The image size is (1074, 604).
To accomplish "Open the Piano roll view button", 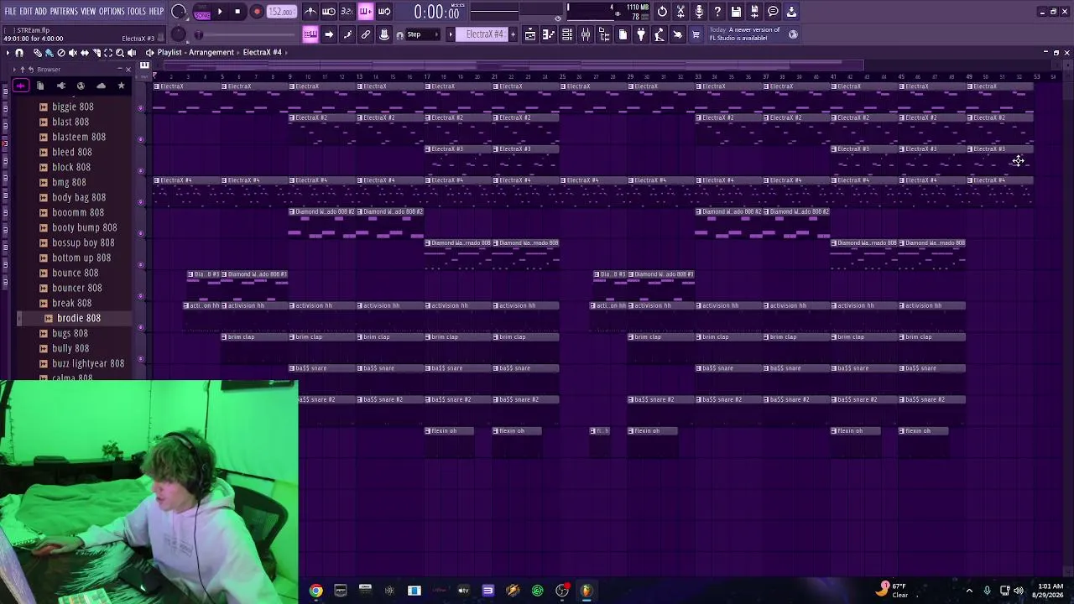I will [x=549, y=34].
